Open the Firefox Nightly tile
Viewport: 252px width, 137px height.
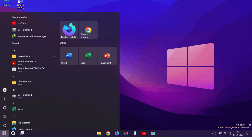tap(69, 30)
